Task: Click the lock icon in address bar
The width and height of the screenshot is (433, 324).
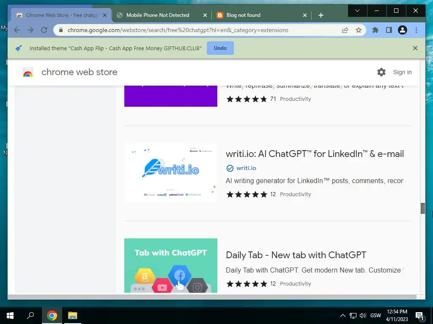Action: point(61,30)
